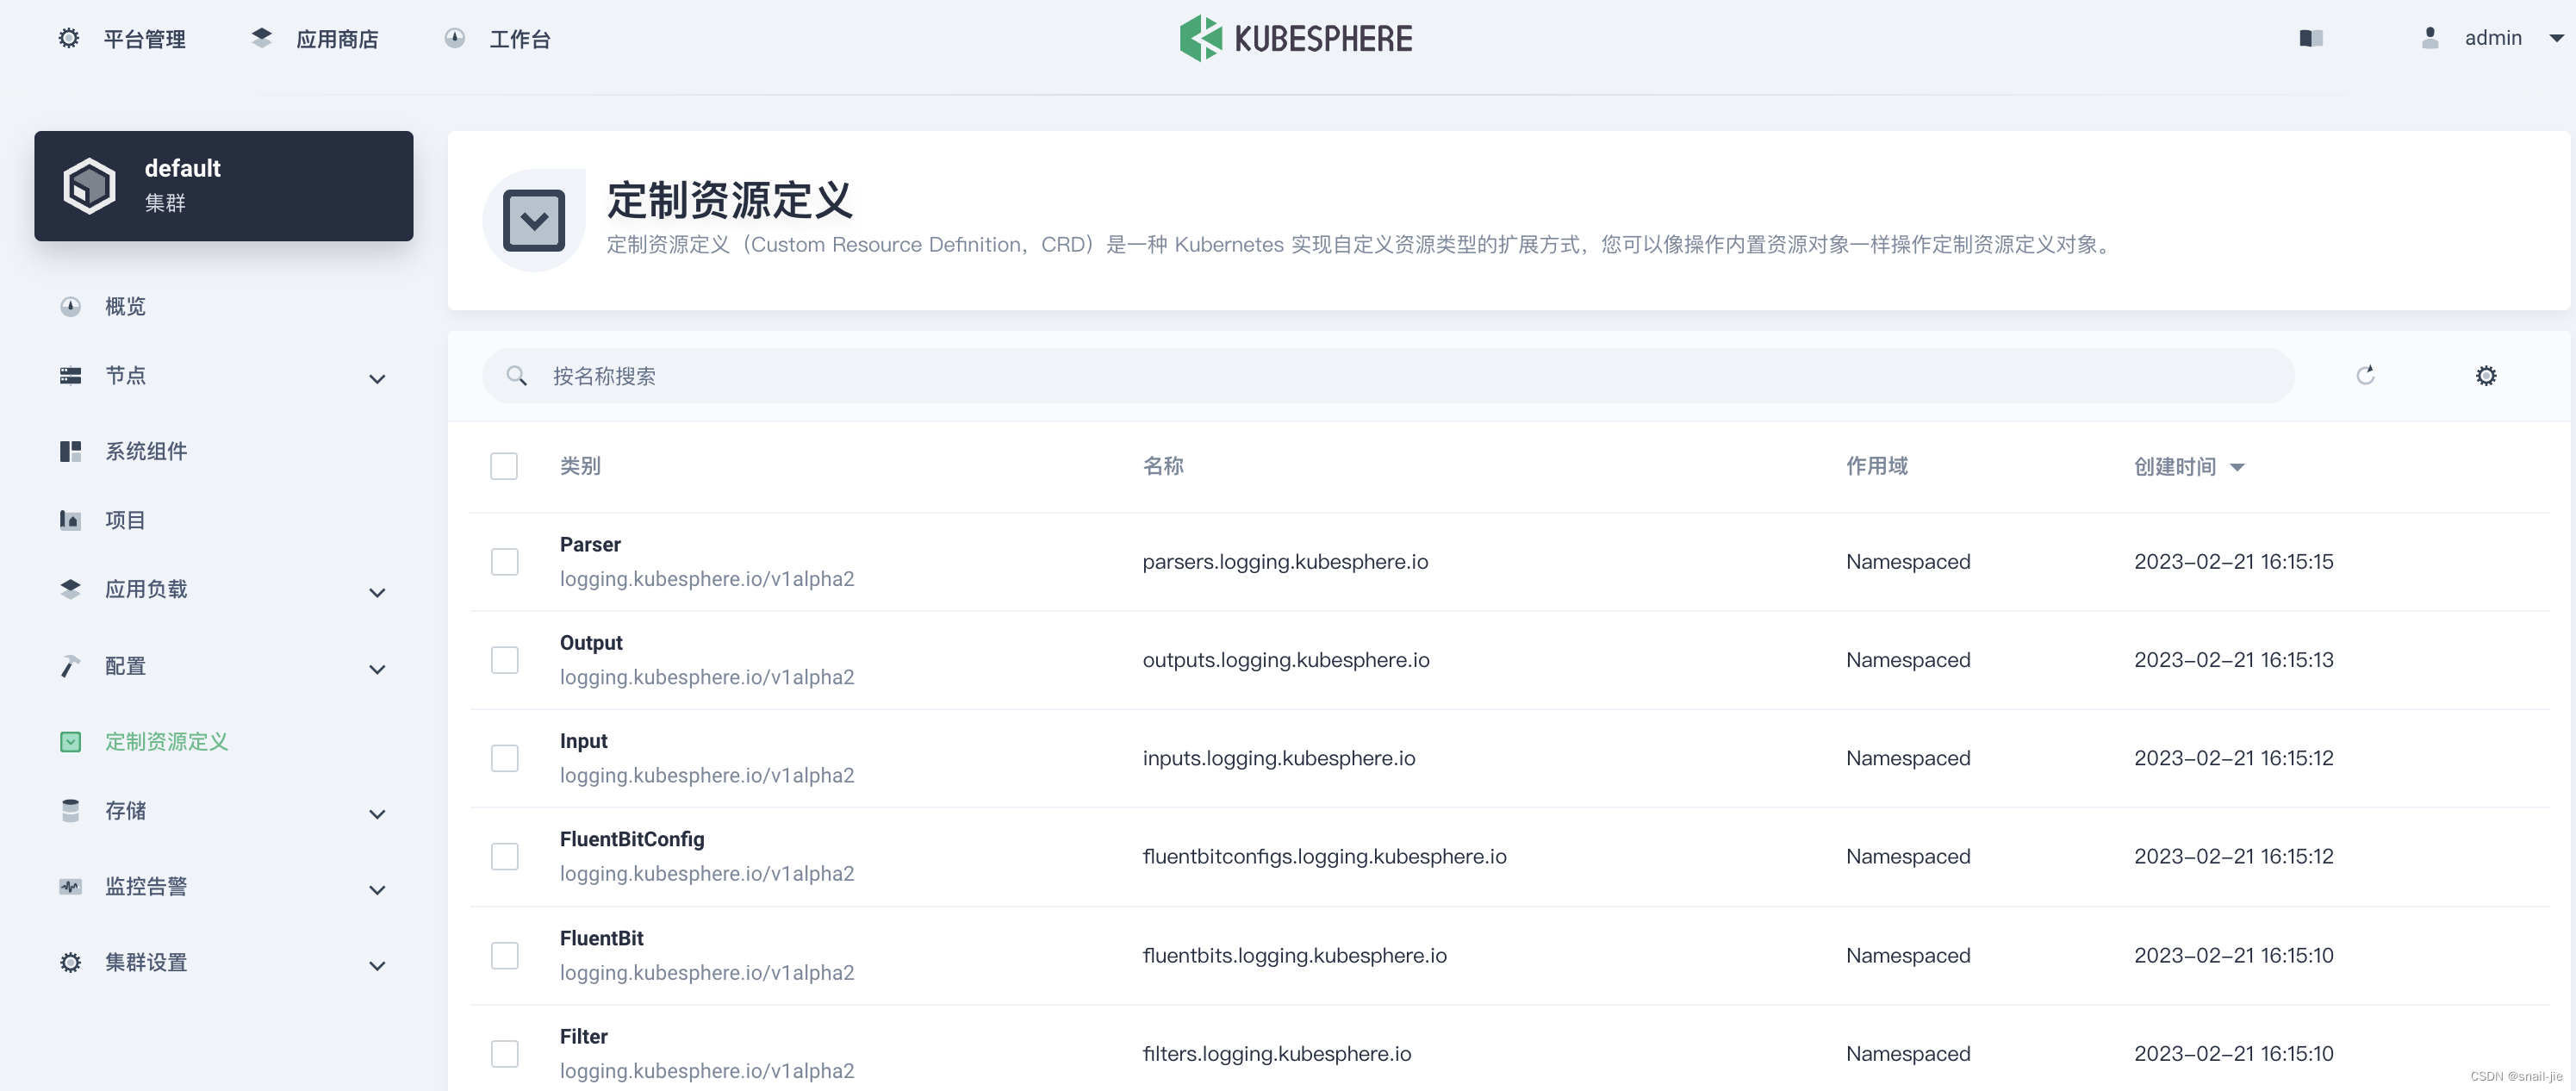Click the refresh icon beside search bar
This screenshot has height=1091, width=2576.
[x=2365, y=375]
